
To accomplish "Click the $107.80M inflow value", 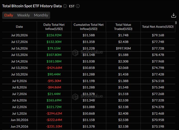I will [x=54, y=55].
